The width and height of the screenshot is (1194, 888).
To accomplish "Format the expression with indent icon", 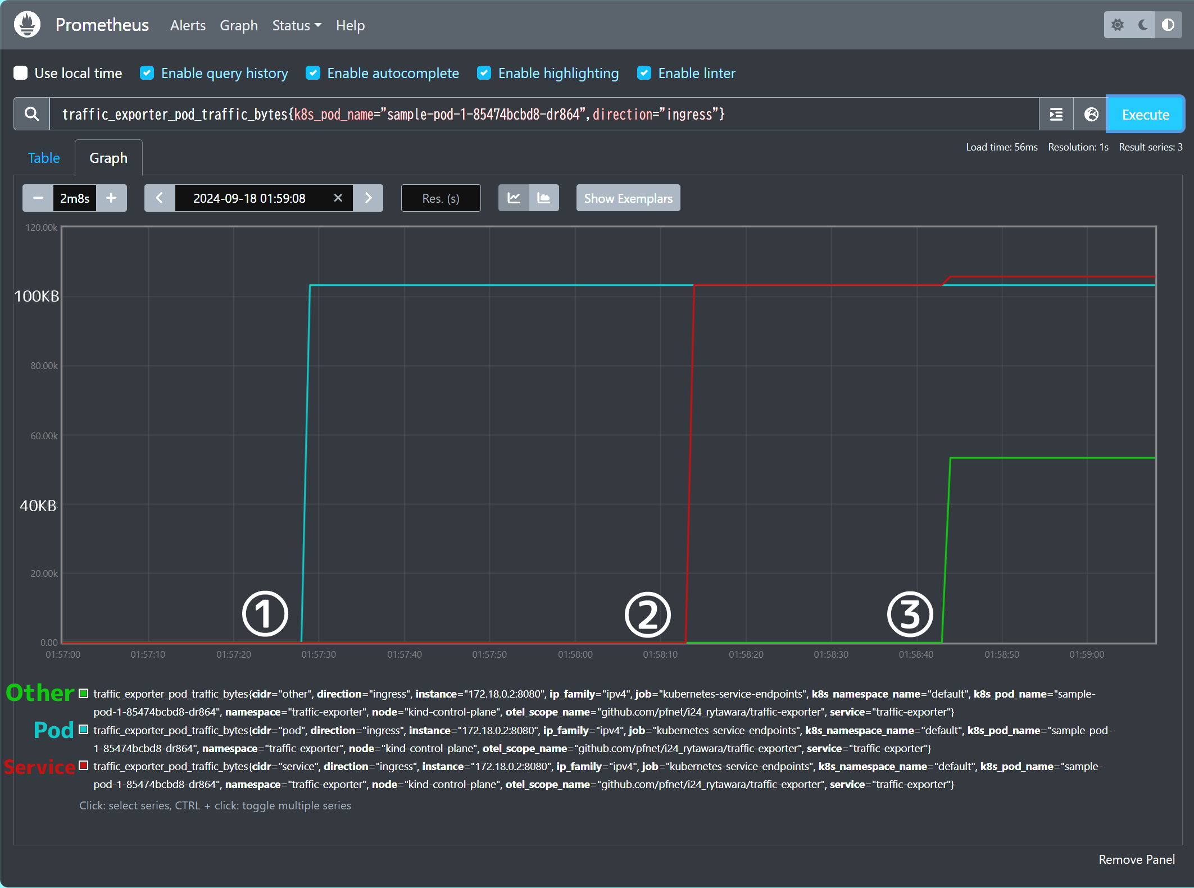I will coord(1056,115).
